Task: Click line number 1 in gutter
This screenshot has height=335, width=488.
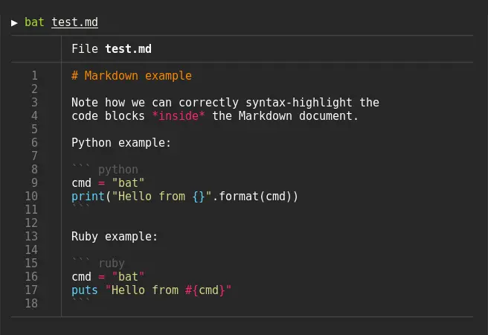Action: [34, 76]
